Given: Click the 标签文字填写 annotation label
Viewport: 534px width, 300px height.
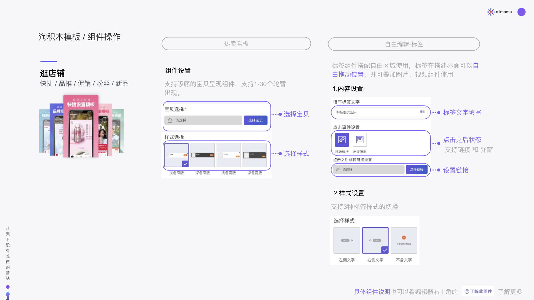Looking at the screenshot, I should coord(462,112).
